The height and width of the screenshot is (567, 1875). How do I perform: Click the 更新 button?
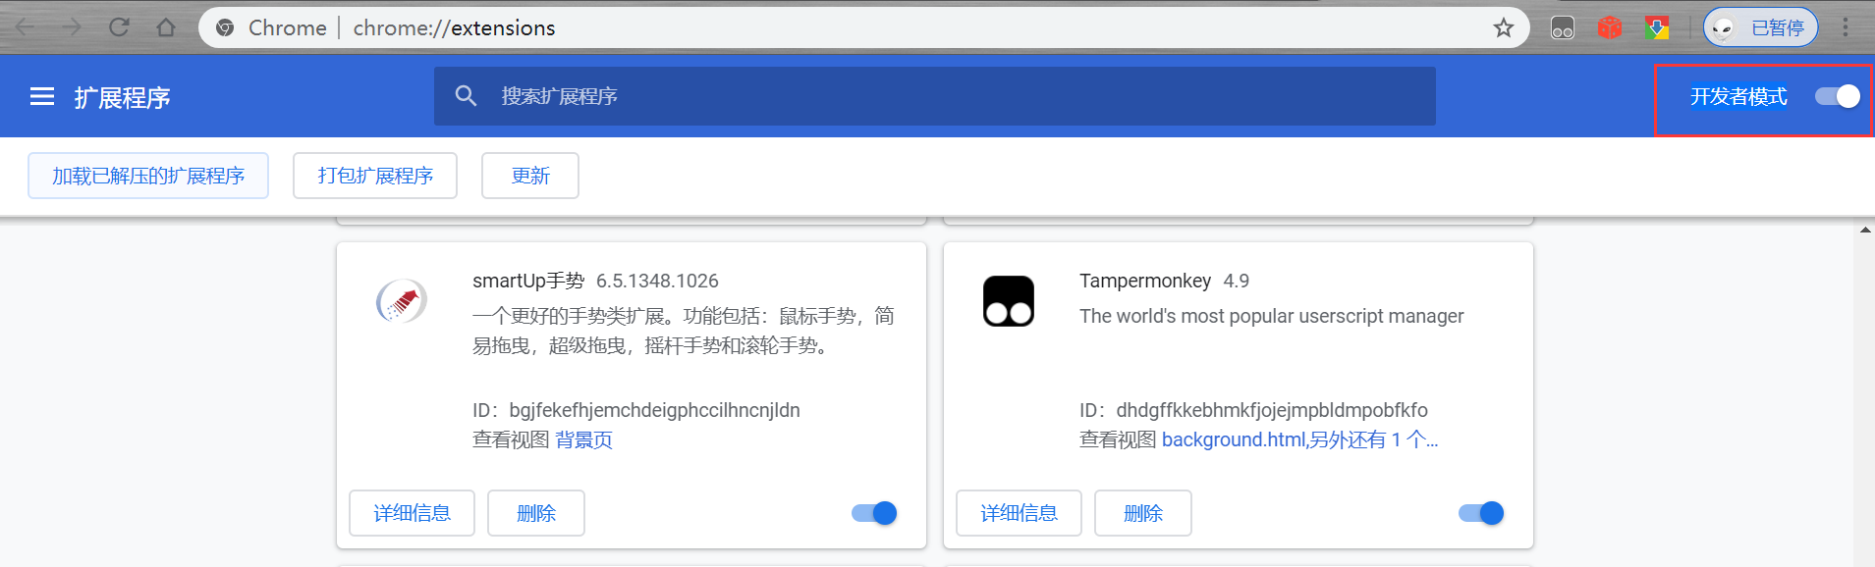click(530, 176)
